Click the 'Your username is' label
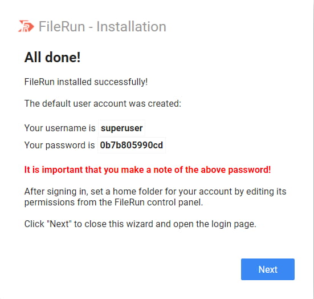This screenshot has width=314, height=299. click(x=60, y=128)
